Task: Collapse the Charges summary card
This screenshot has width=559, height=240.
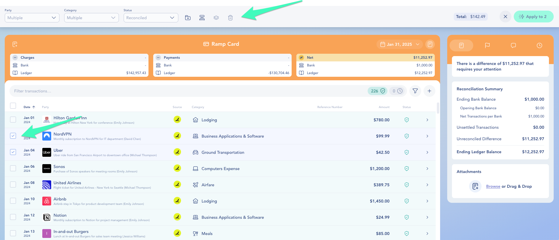Action: point(15,58)
